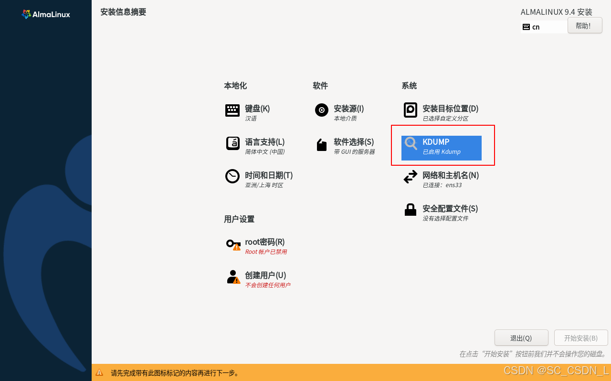Click the warning triangle in the bottom bar
The image size is (611, 381).
pos(99,373)
